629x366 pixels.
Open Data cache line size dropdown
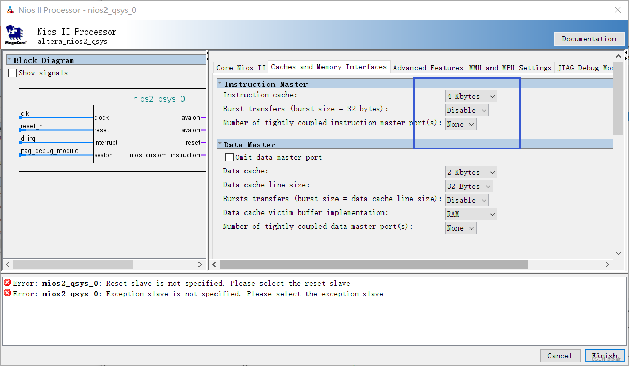coord(469,186)
